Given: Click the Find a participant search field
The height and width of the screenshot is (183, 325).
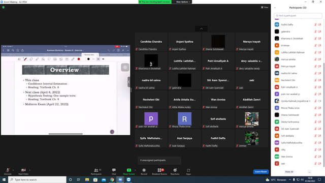Looking at the screenshot, I should [x=298, y=16].
